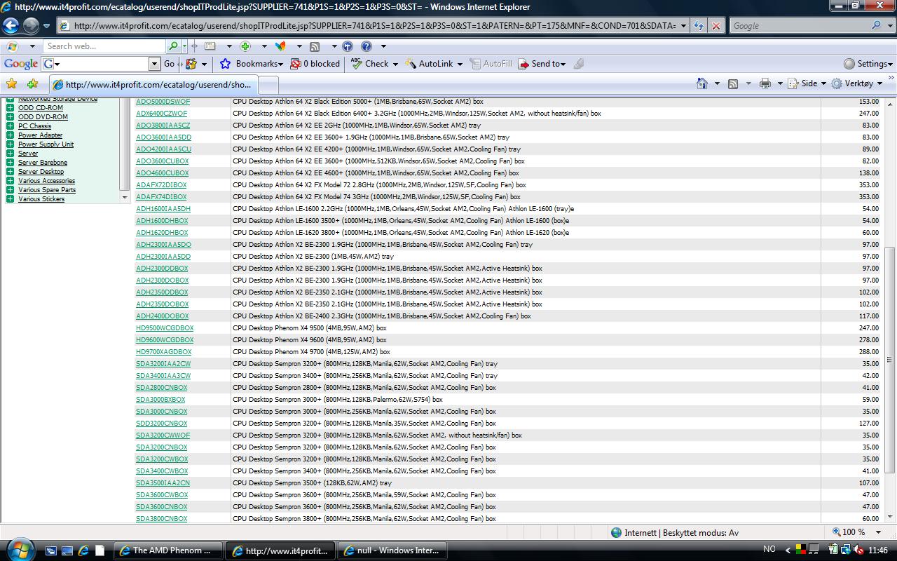Expand the PC Chassis category
The height and width of the screenshot is (561, 897).
coord(10,126)
